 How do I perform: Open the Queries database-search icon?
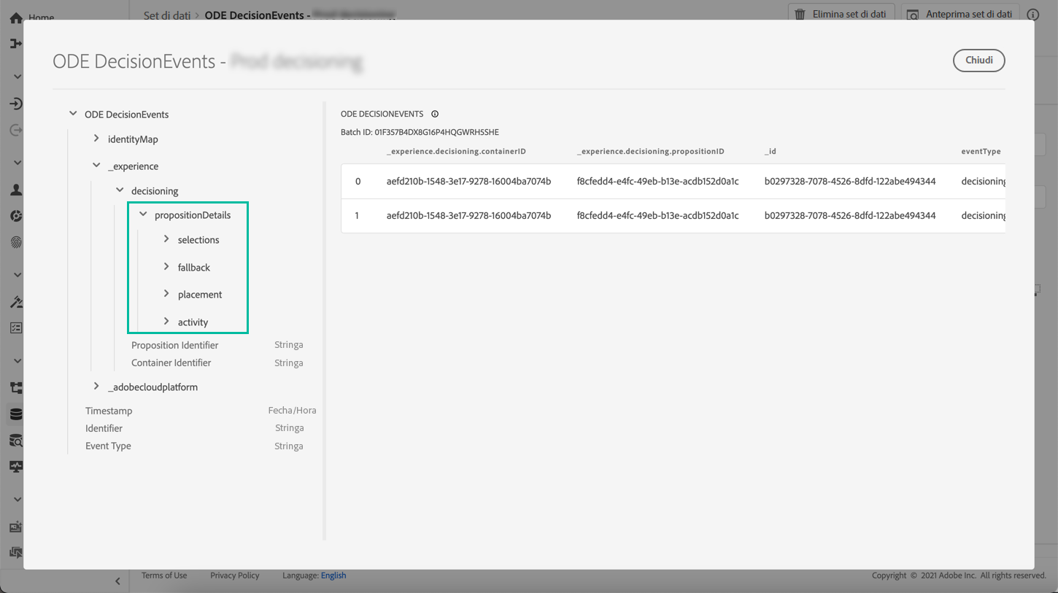tap(16, 441)
